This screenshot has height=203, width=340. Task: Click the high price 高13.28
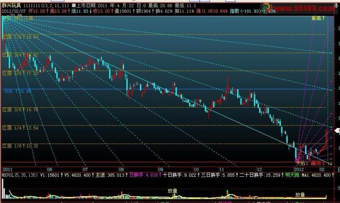coord(58,11)
